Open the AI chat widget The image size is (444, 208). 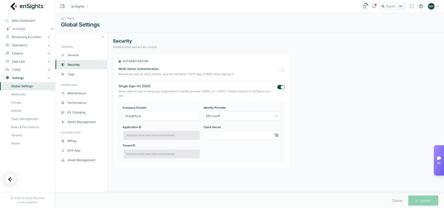439,160
